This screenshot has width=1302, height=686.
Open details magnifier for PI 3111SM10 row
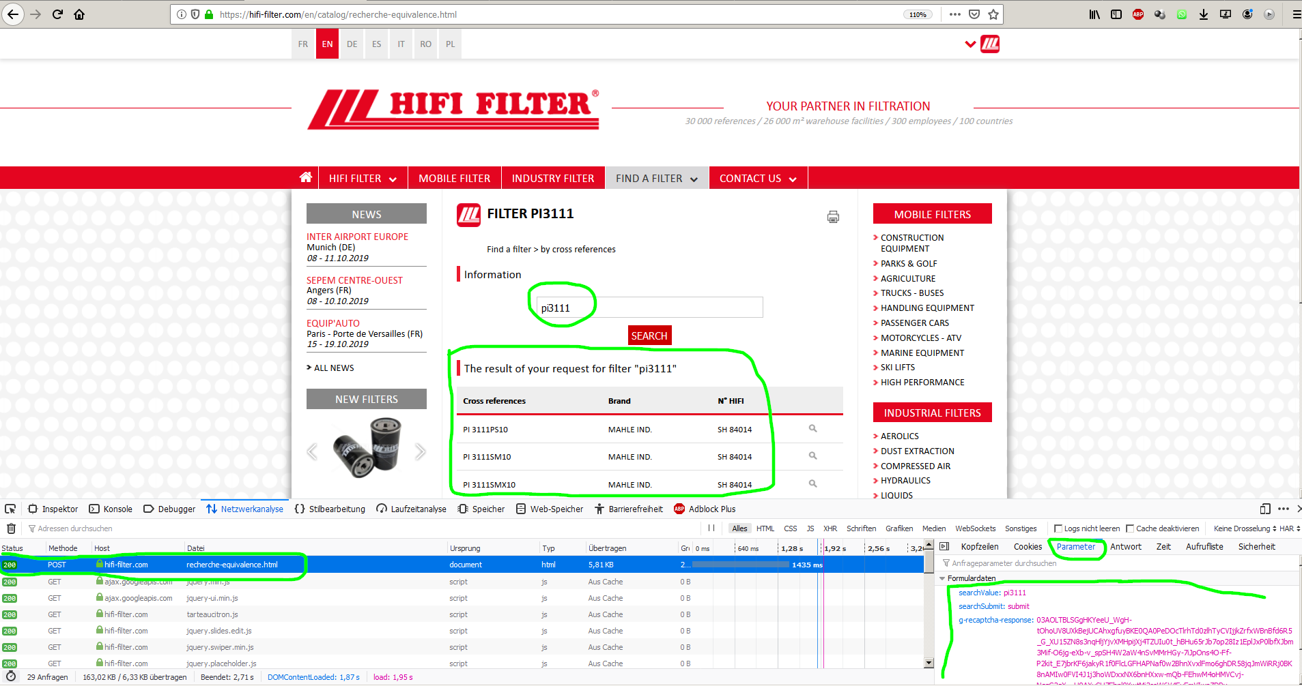click(812, 456)
